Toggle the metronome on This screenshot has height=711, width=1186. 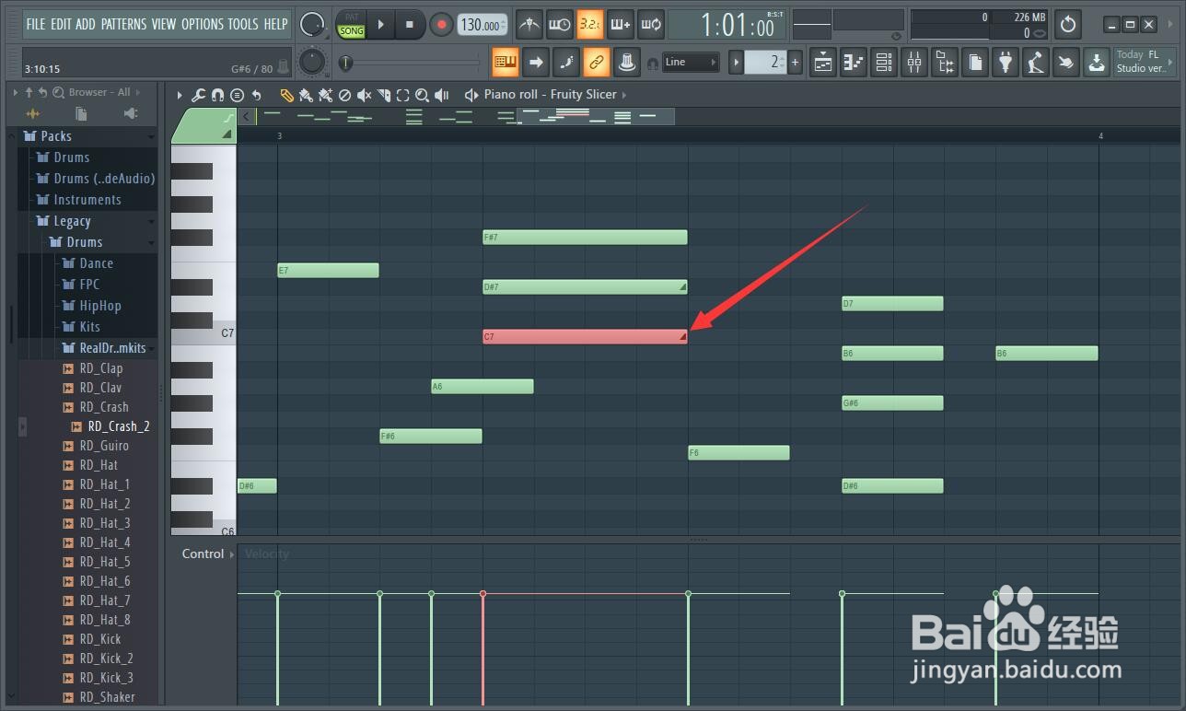[529, 25]
